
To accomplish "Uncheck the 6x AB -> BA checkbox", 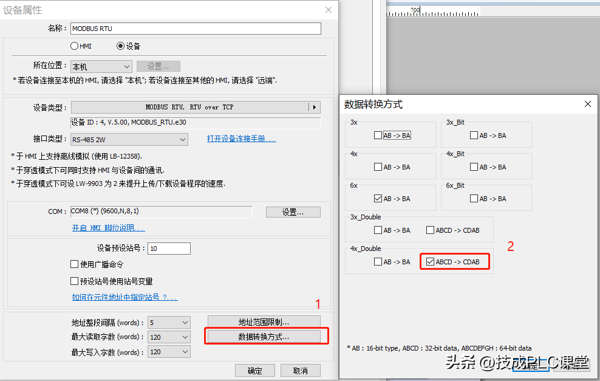I will click(x=378, y=199).
